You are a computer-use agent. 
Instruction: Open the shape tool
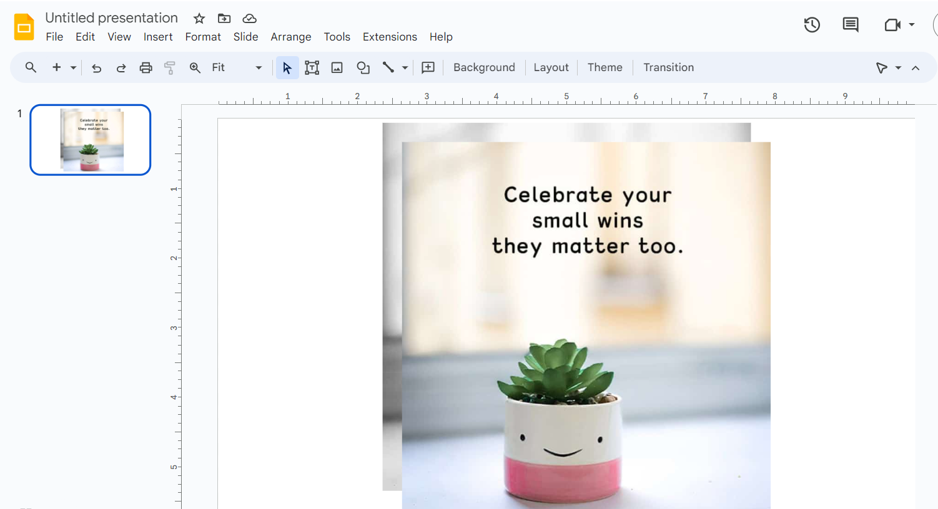[x=363, y=67]
